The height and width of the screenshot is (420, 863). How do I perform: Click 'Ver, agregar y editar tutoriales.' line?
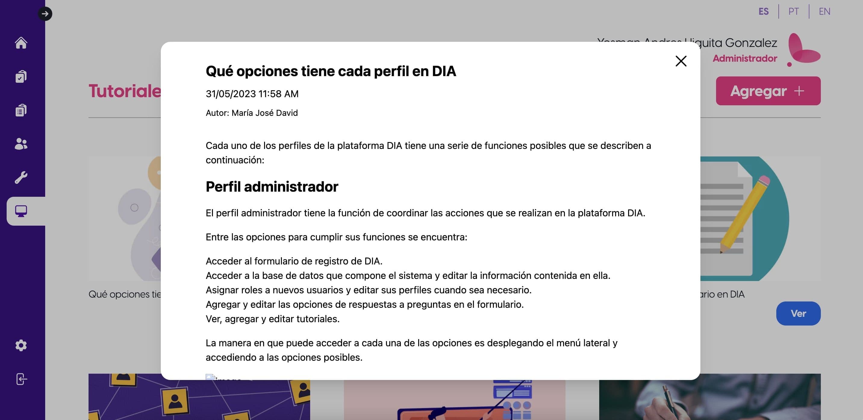click(x=273, y=319)
